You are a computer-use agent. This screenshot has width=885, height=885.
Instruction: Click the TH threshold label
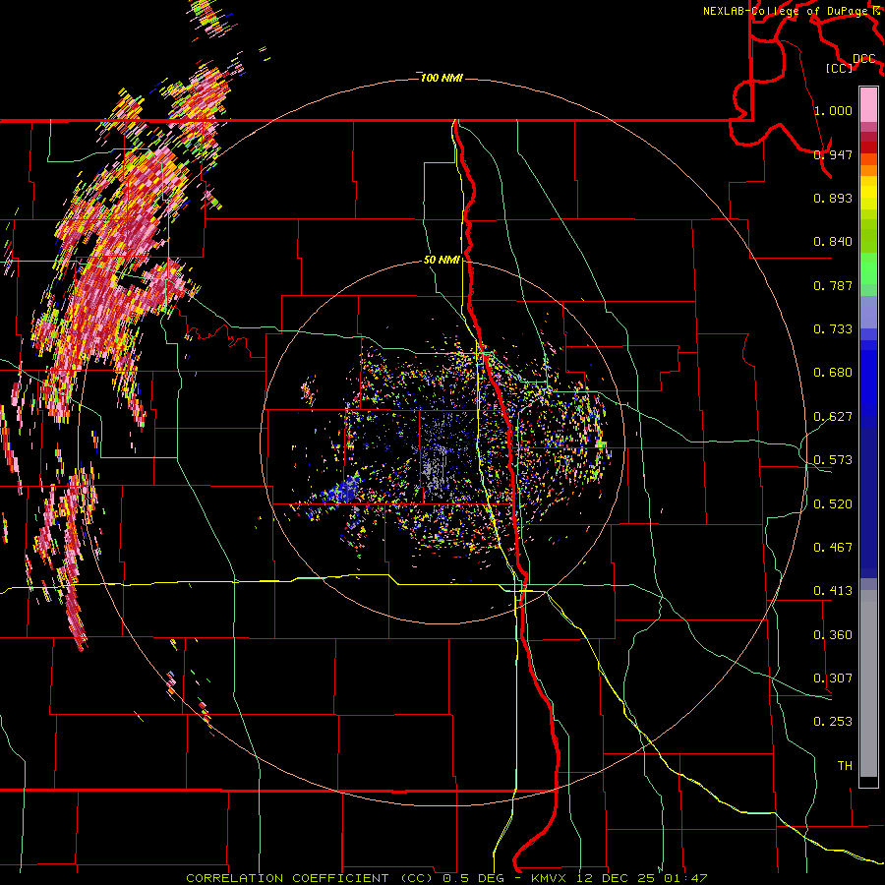845,766
